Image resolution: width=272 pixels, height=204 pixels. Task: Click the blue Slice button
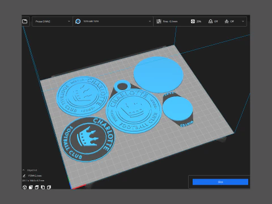(220, 182)
